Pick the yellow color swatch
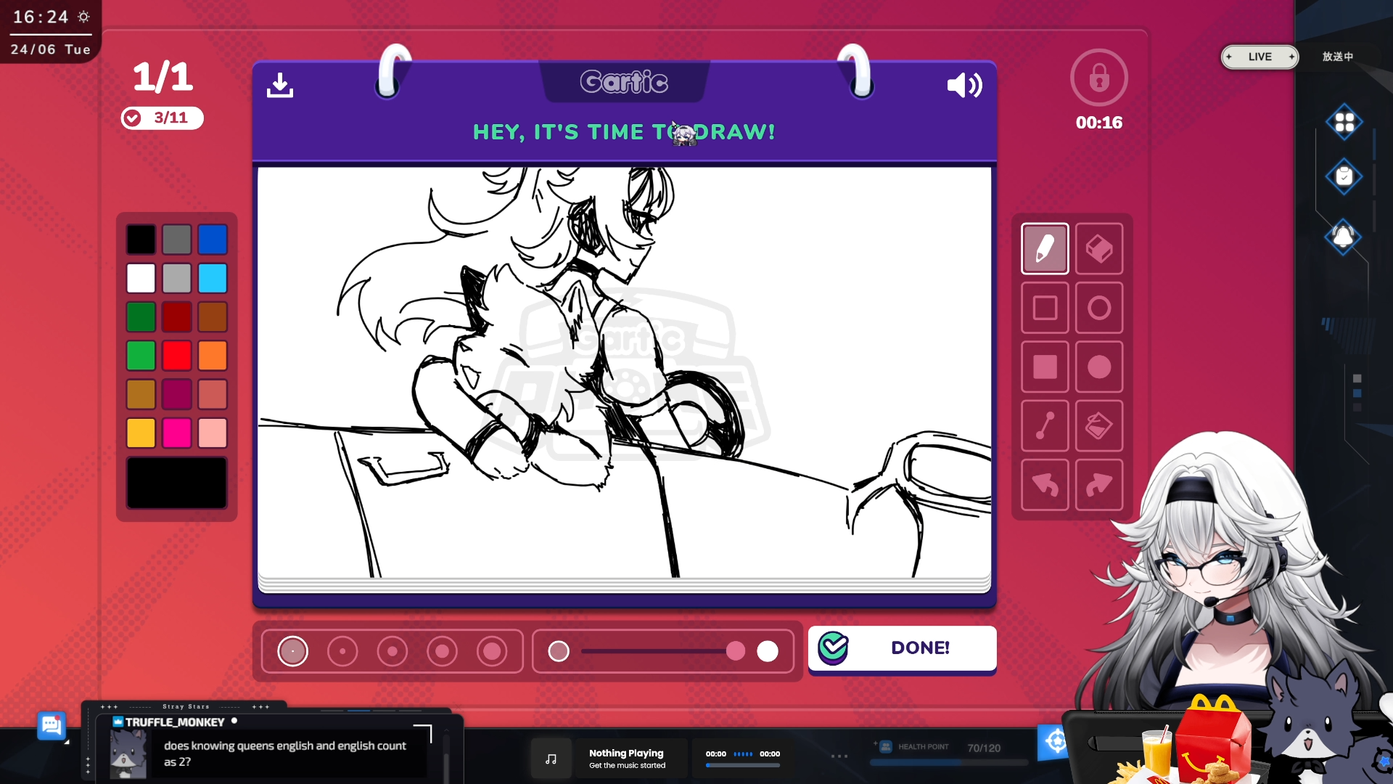The height and width of the screenshot is (784, 1393). (x=141, y=433)
